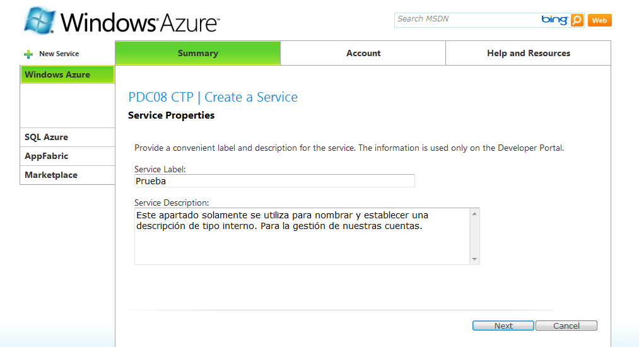The image size is (639, 347).
Task: Select Windows Azure in the sidebar
Action: 67,74
